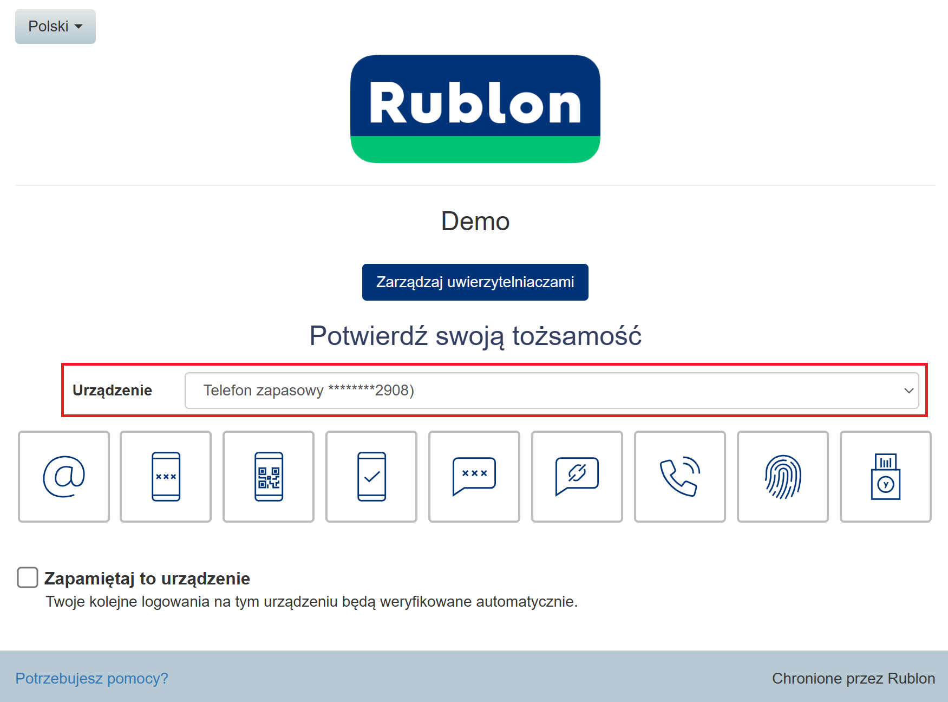Click the Potwierdź swoją tożsamość heading
Screen dimensions: 948x702
click(x=475, y=336)
